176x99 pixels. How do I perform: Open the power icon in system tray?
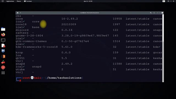[174, 1]
